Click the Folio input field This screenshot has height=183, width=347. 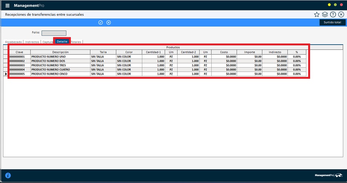54,33
